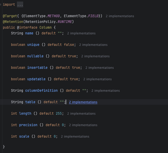Place caret on Column interface name
This screenshot has height=153, width=168.
[46, 28]
